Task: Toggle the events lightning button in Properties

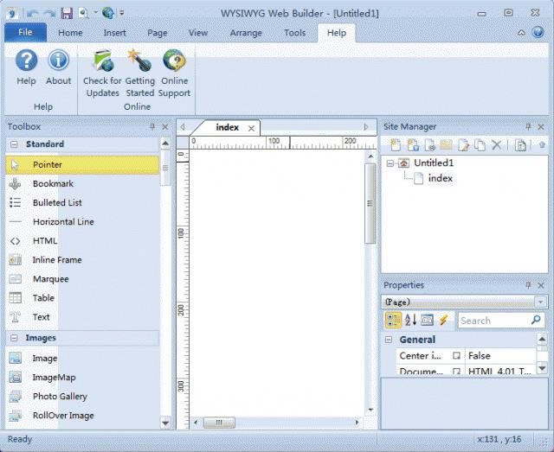Action: 444,321
